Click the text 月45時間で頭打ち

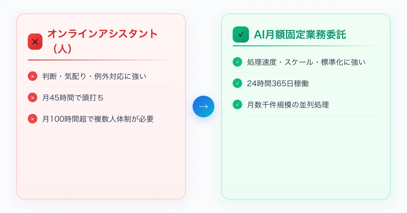(73, 98)
